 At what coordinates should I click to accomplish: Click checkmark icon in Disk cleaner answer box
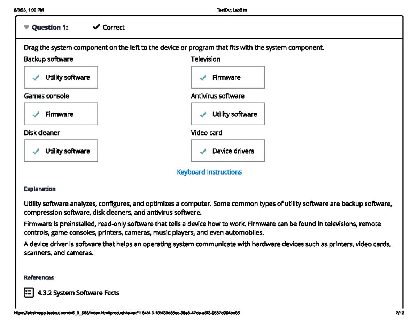(x=36, y=151)
